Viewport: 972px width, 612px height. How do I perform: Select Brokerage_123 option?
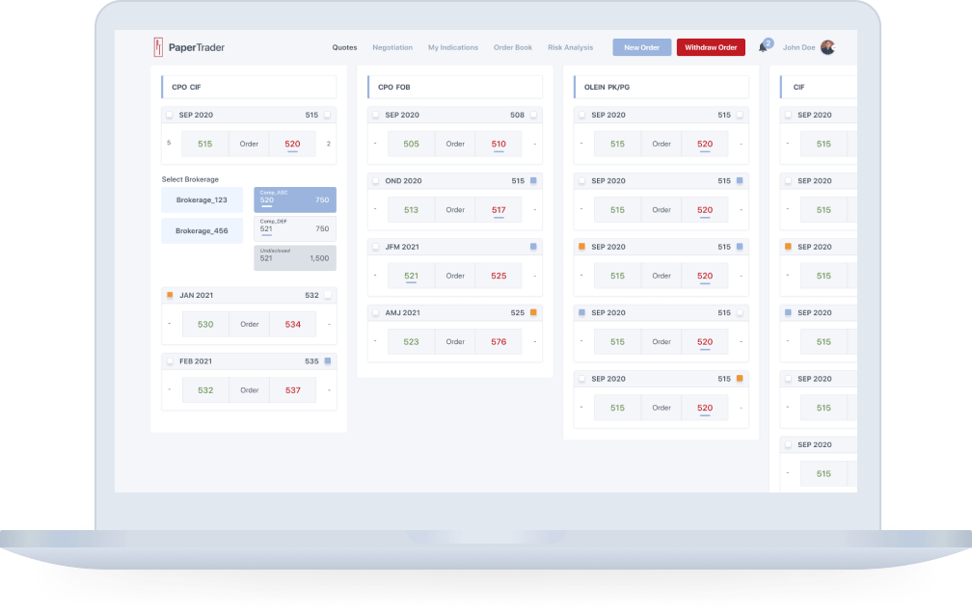202,200
